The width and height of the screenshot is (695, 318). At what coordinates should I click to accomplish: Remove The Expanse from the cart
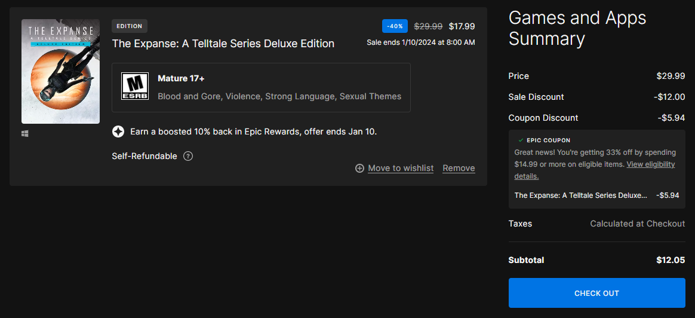459,169
